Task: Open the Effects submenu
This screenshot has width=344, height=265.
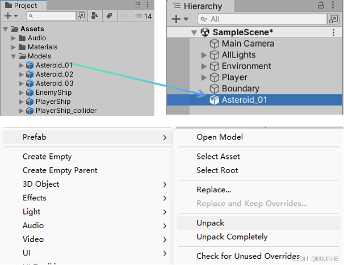Action: [87, 198]
